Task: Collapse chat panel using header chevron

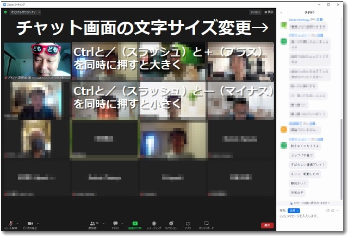Action: (x=281, y=12)
